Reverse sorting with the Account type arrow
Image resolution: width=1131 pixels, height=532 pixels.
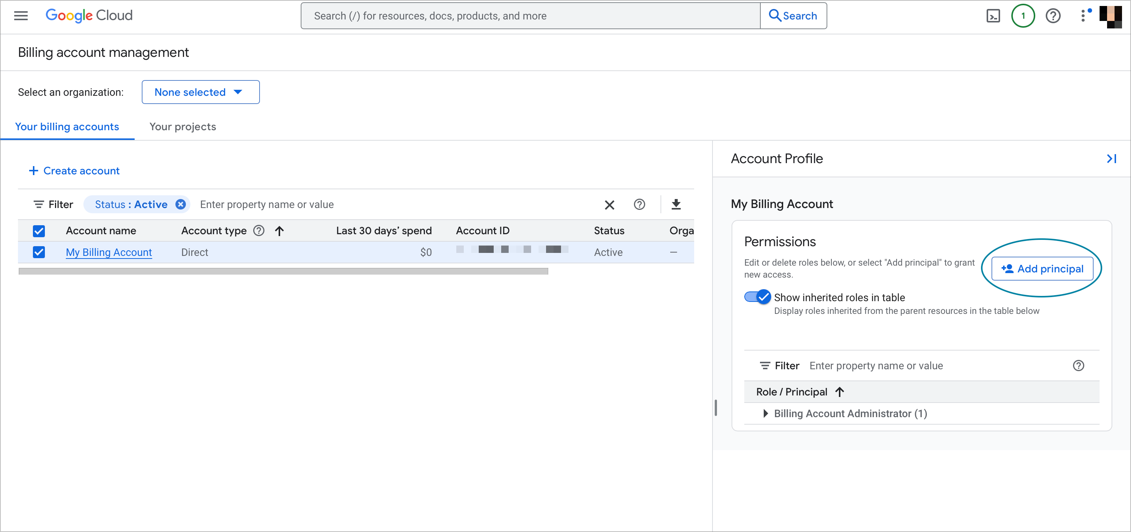(x=279, y=230)
